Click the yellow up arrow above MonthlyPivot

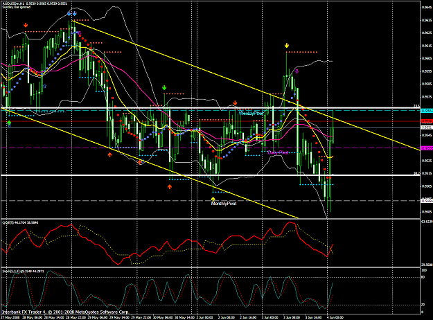point(213,199)
